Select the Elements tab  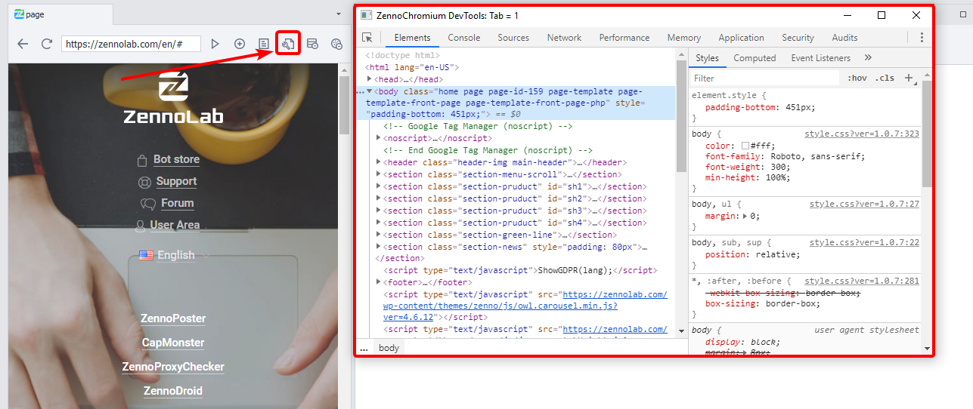[x=412, y=38]
